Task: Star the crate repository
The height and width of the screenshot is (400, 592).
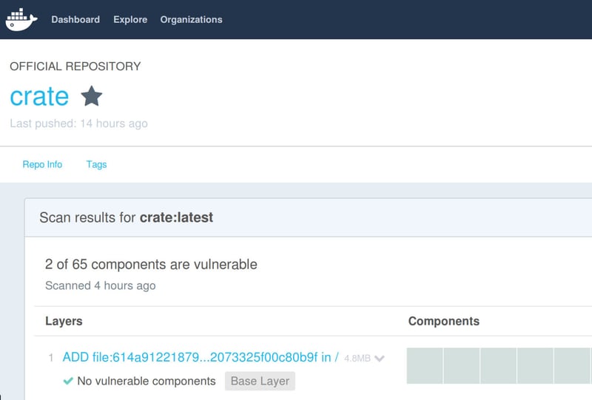Action: click(x=91, y=96)
